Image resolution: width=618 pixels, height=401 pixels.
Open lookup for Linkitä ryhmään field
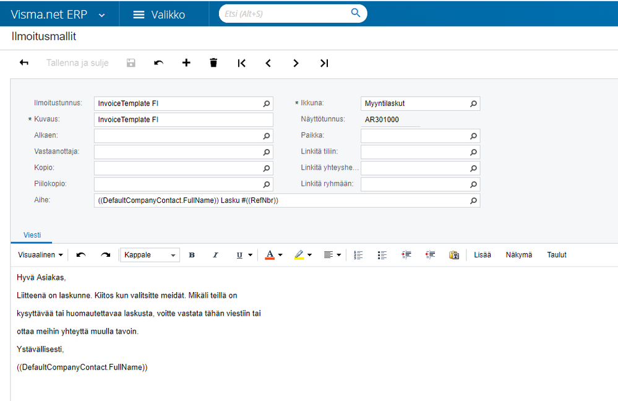coord(474,184)
